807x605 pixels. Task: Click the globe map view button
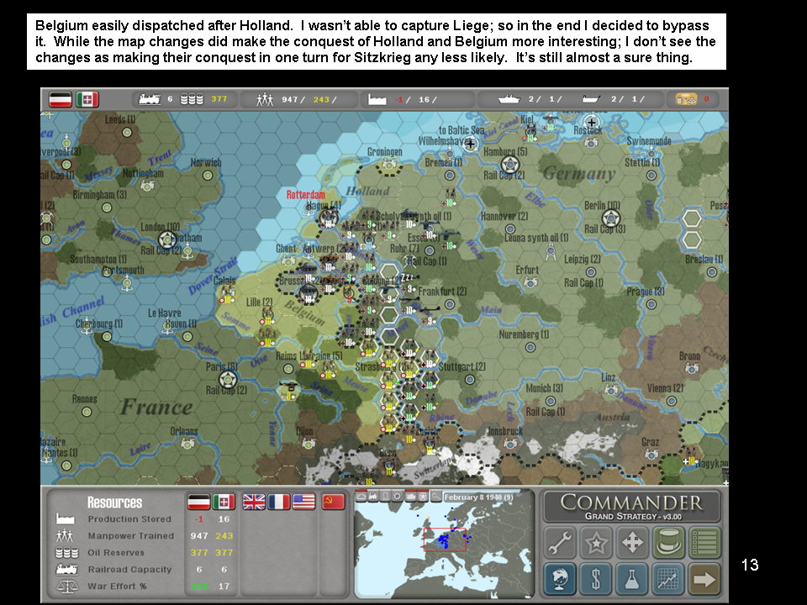point(560,579)
